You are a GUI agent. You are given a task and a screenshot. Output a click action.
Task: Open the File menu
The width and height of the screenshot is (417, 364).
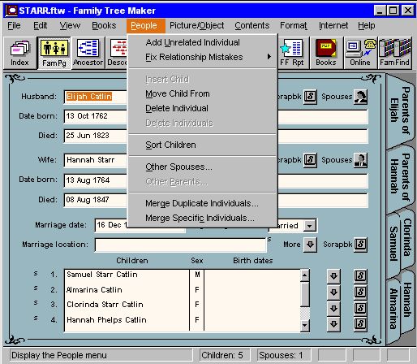click(14, 25)
